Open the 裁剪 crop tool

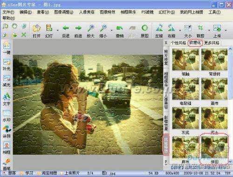200,28
